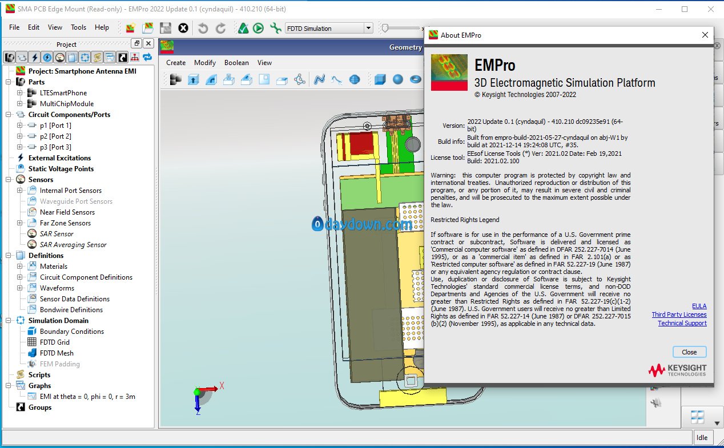Click the wireframe nodes tool icon
The image size is (724, 448).
pyautogui.click(x=299, y=79)
